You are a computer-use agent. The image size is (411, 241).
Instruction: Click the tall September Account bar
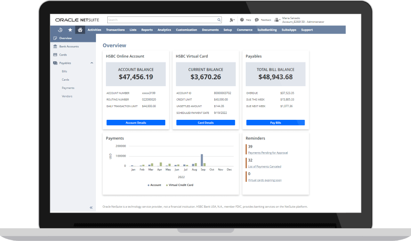click(202, 160)
